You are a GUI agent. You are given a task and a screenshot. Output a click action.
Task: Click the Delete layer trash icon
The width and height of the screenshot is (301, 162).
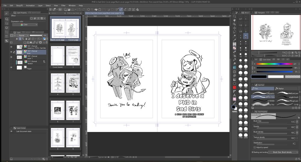pyautogui.click(x=47, y=42)
